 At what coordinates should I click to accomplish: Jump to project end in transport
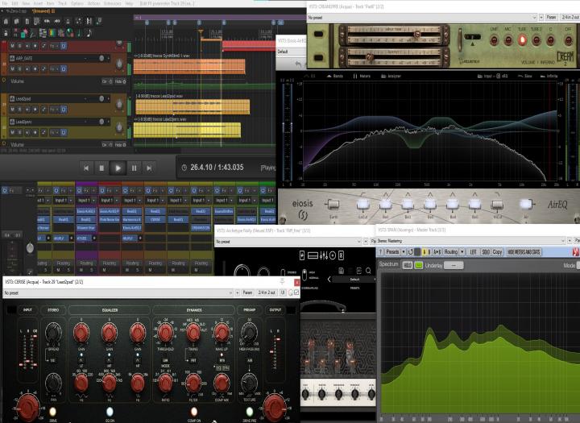click(150, 168)
